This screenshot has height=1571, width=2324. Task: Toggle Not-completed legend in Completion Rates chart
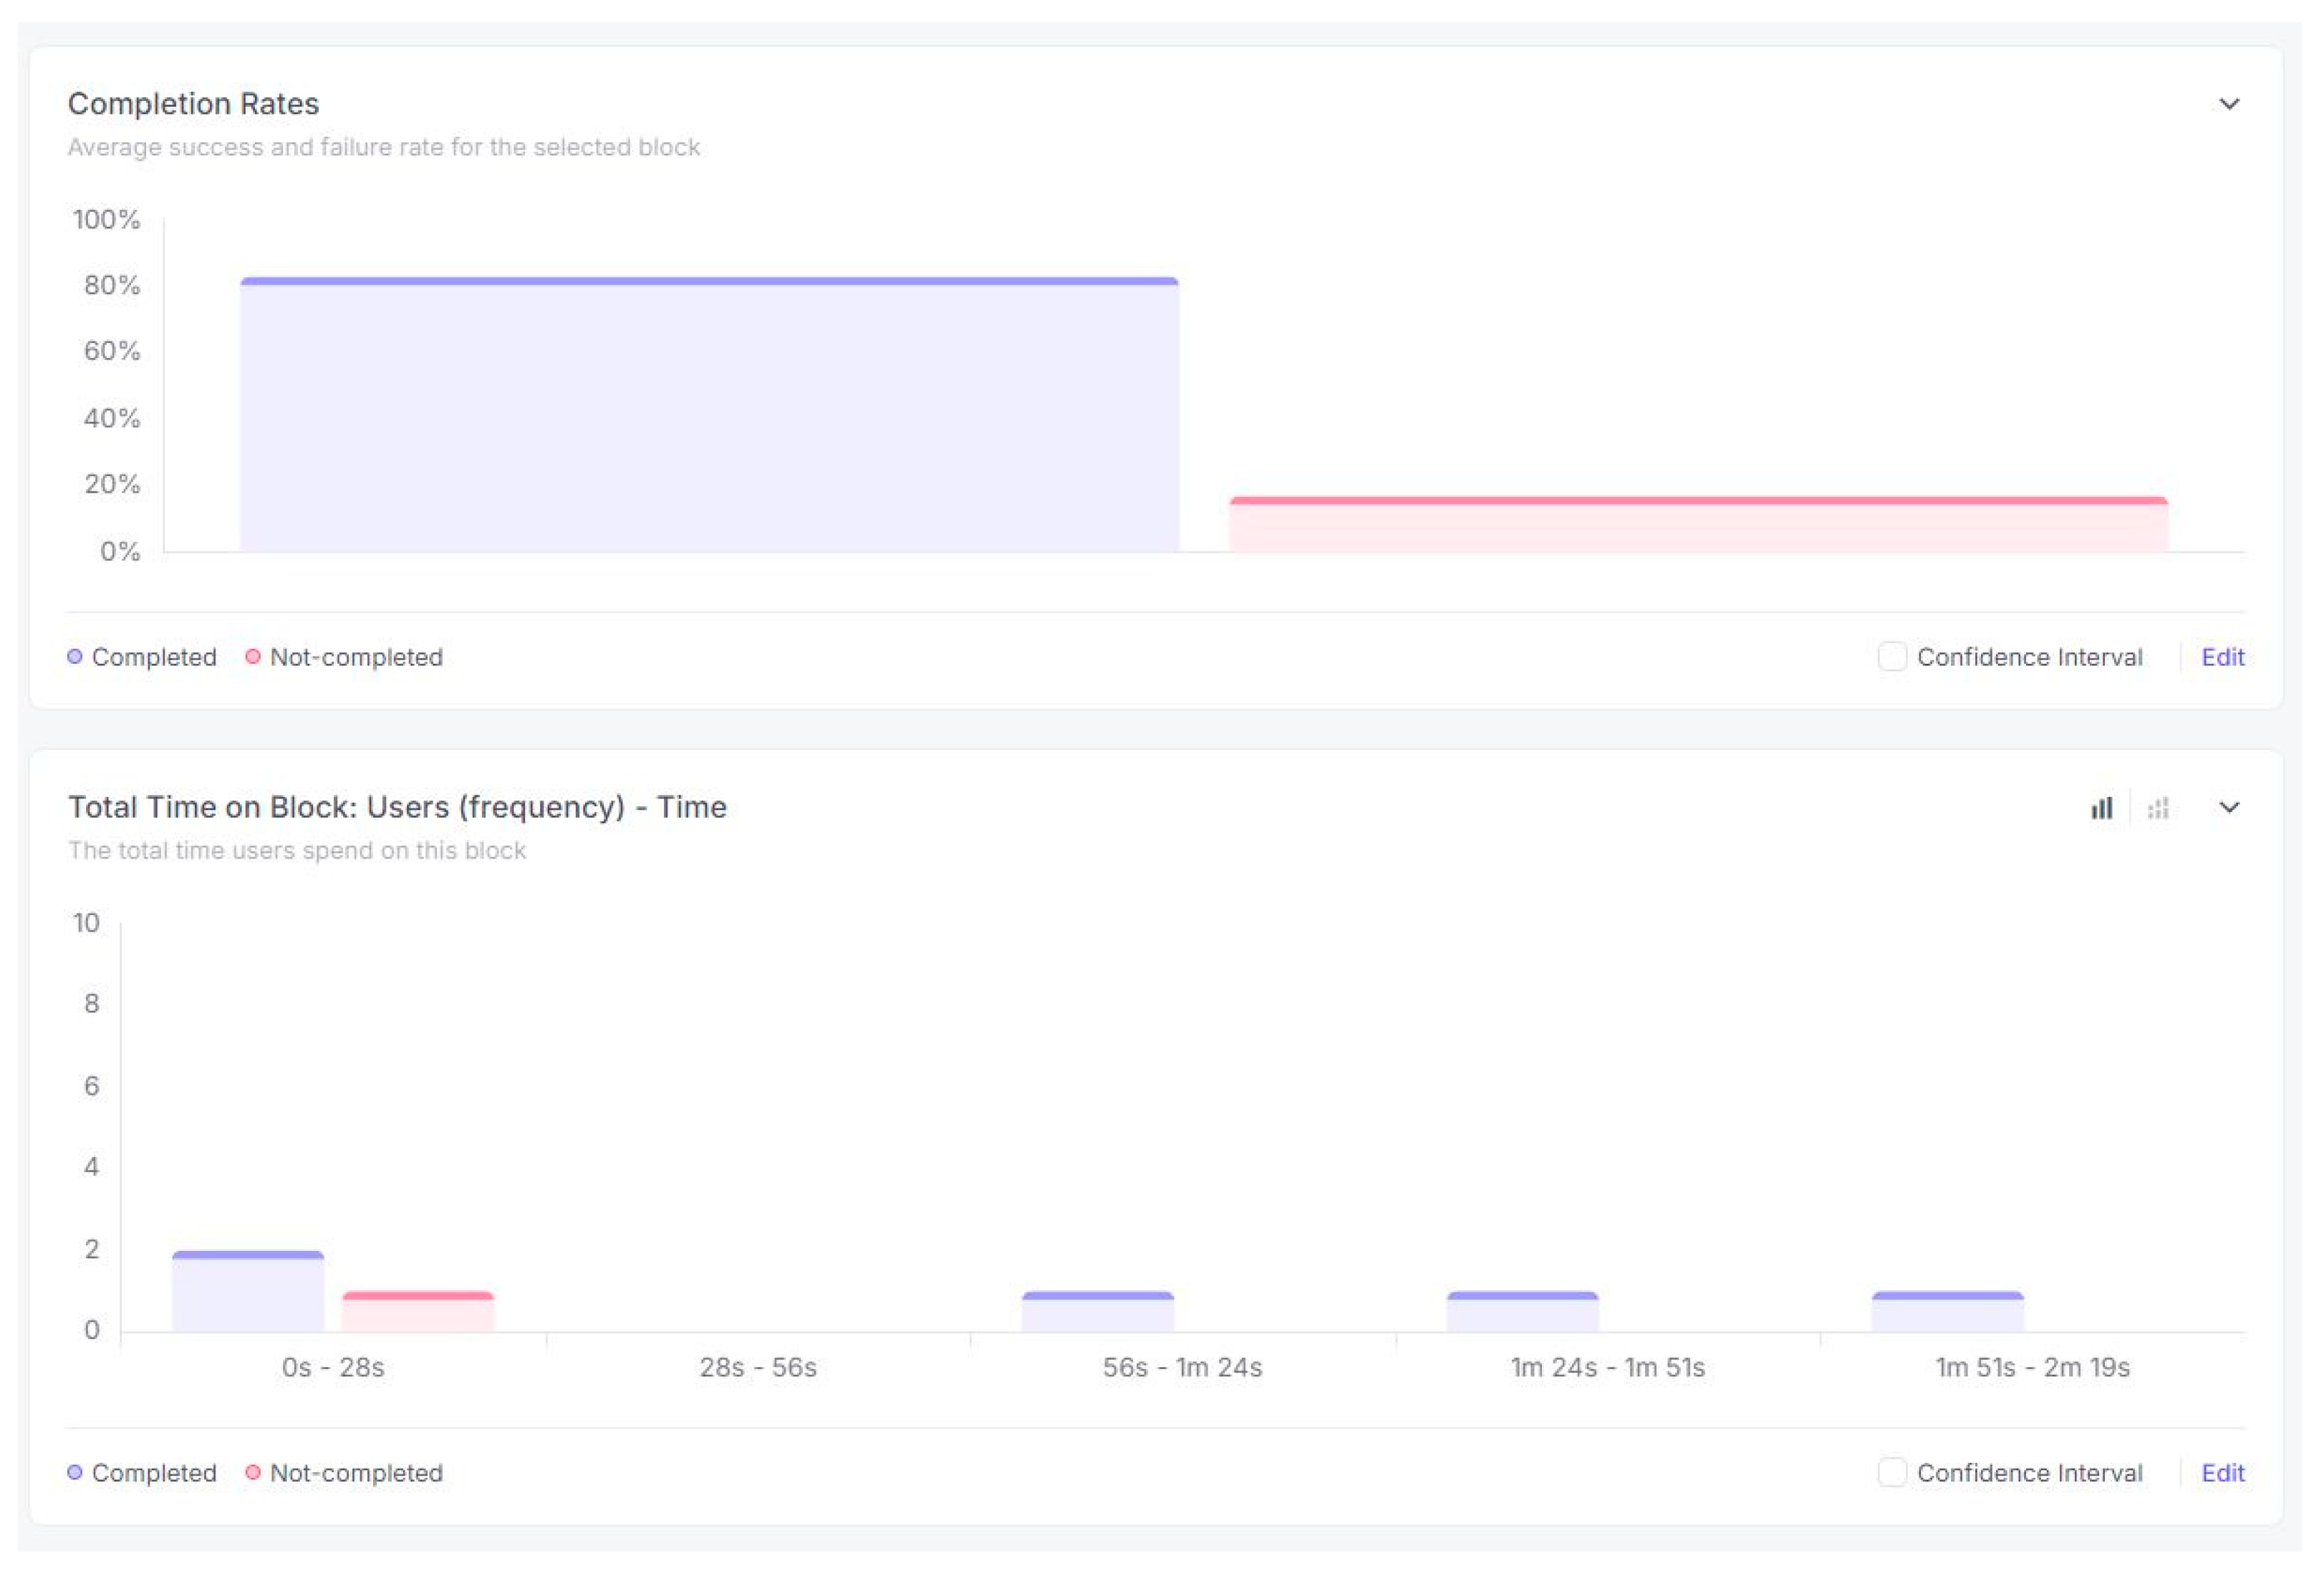coord(345,657)
